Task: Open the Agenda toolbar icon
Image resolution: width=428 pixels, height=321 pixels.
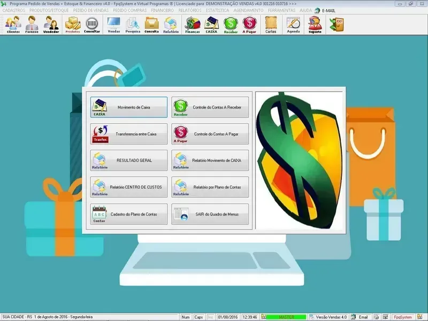Action: [x=293, y=25]
